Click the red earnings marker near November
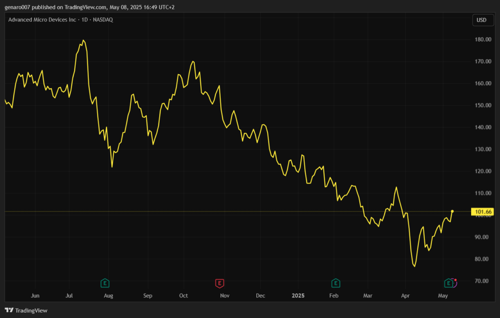Screen dimensions: 500x318 pyautogui.click(x=220, y=283)
